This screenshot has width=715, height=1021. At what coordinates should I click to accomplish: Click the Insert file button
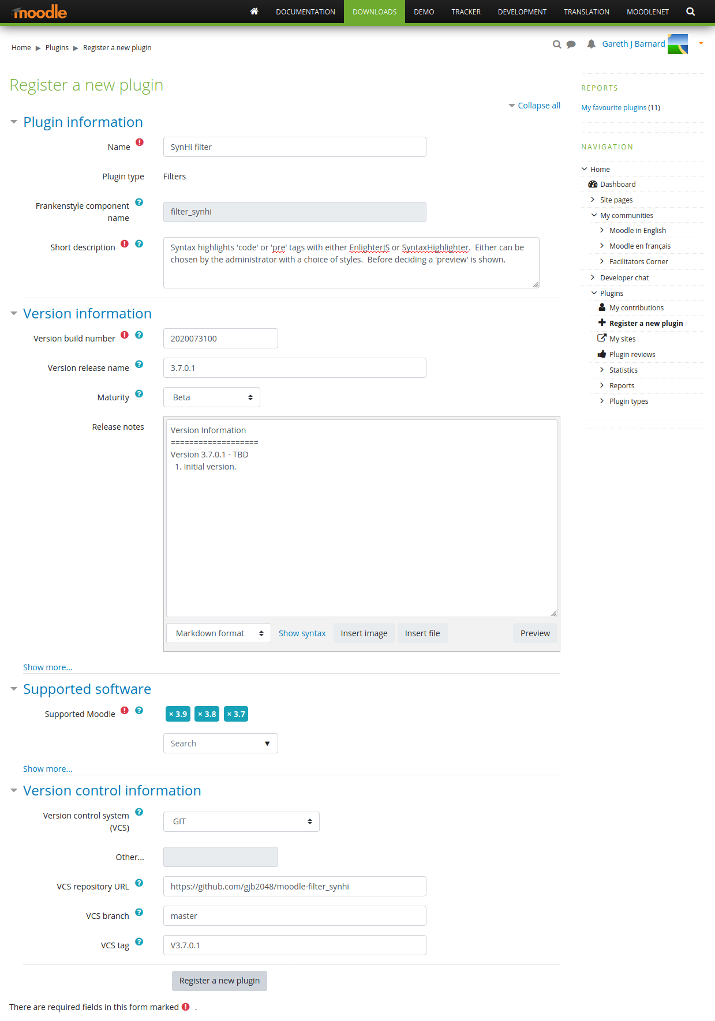pos(422,633)
